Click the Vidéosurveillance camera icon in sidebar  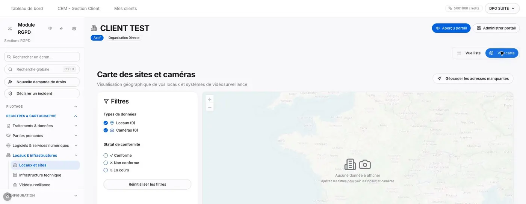tap(15, 185)
